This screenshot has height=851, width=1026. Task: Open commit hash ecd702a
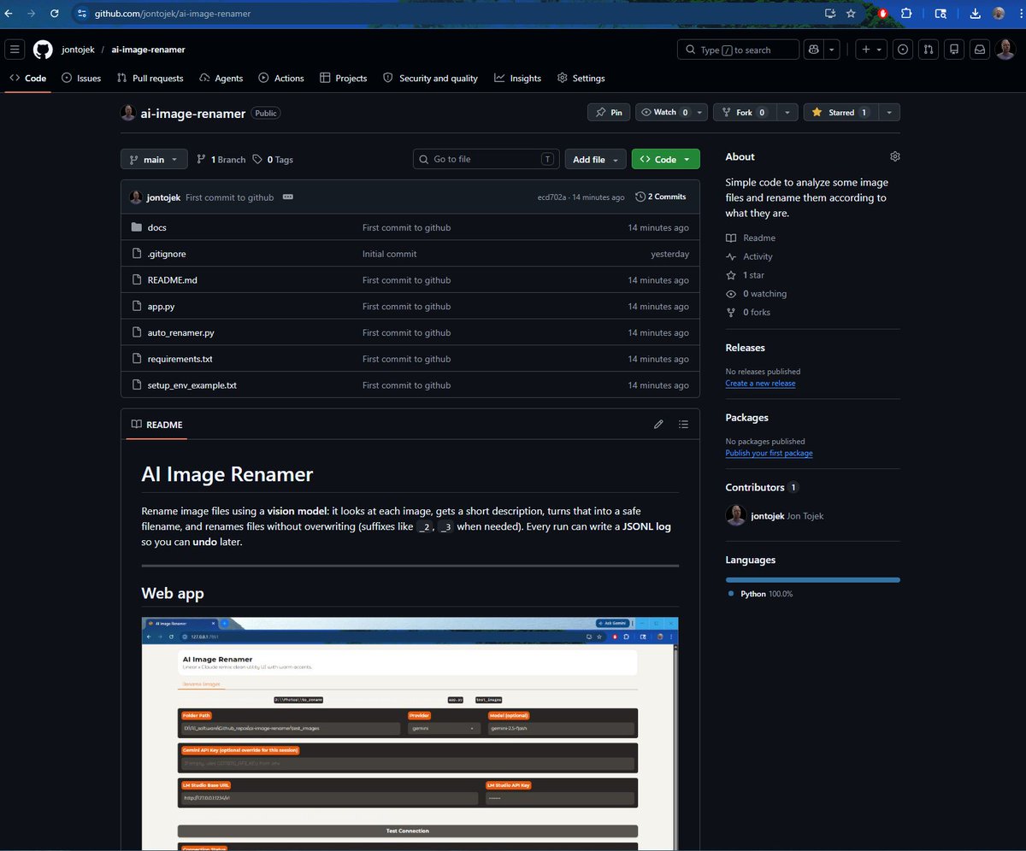point(551,197)
